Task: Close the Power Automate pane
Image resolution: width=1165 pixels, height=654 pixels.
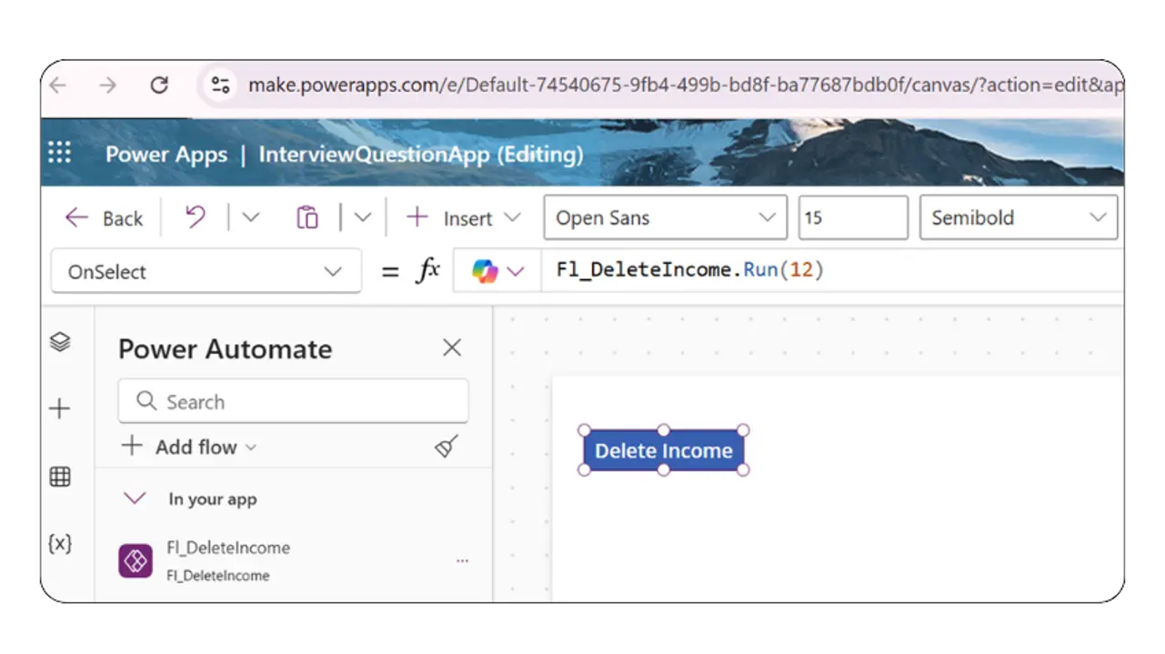Action: [451, 347]
